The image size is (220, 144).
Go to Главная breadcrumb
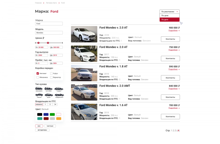pos(38,3)
